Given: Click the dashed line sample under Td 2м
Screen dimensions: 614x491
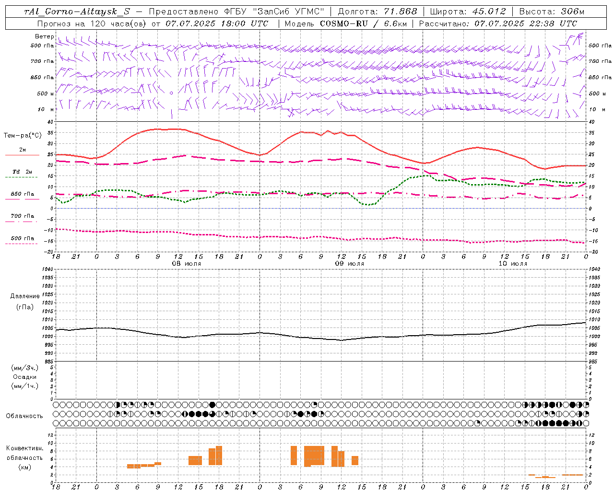Looking at the screenshot, I should point(21,177).
